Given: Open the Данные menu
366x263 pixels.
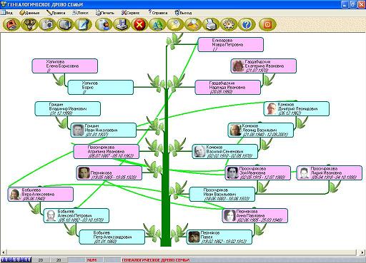Looking at the screenshot, I should pyautogui.click(x=29, y=13).
